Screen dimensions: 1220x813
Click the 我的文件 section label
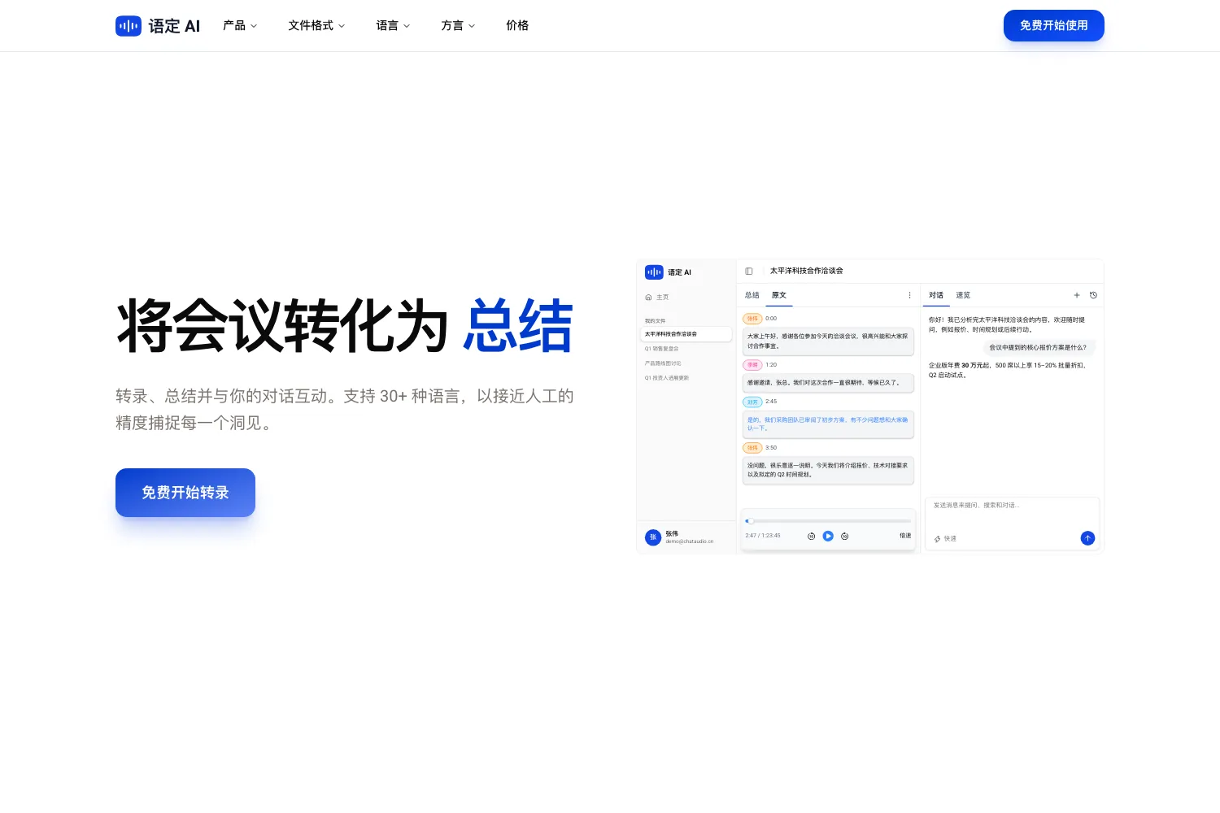655,321
